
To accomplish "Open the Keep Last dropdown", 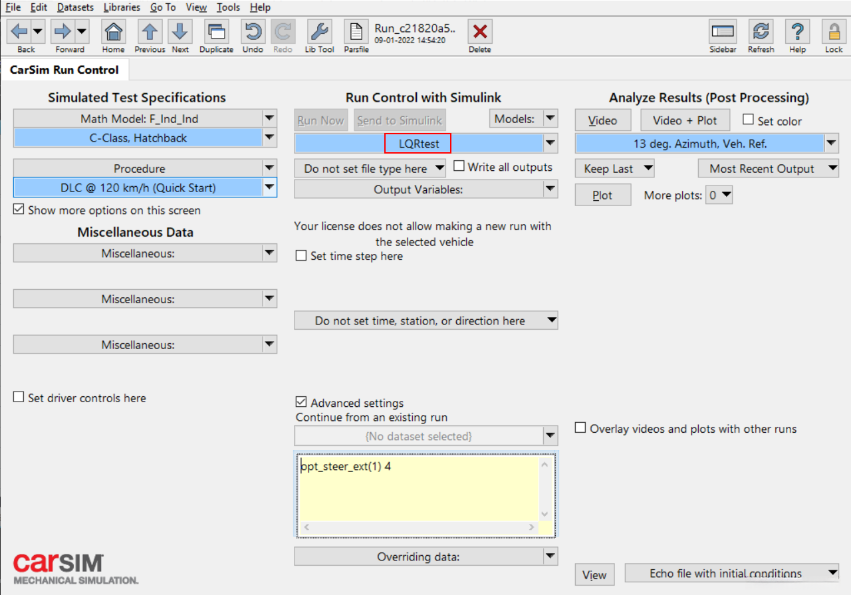I will pyautogui.click(x=615, y=168).
